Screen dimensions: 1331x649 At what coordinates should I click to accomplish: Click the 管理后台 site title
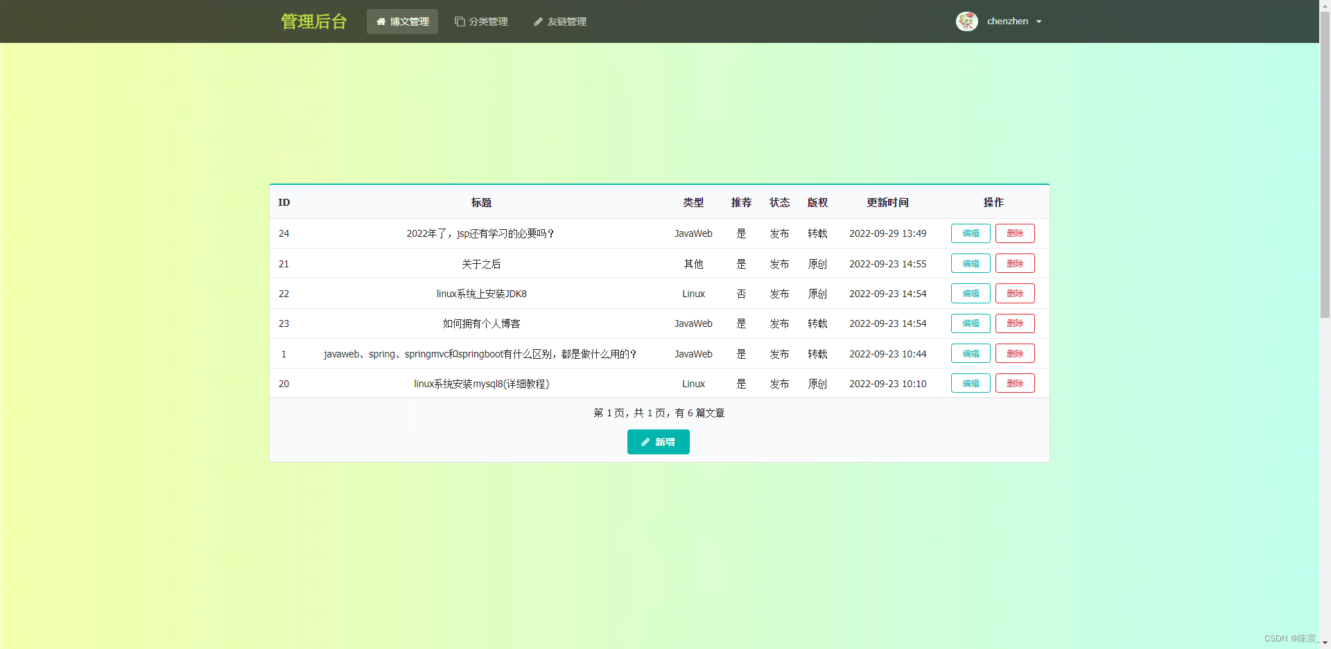pos(313,21)
